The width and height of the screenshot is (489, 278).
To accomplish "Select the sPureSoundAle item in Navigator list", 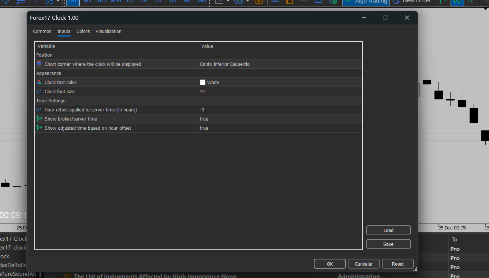I will tap(18, 274).
